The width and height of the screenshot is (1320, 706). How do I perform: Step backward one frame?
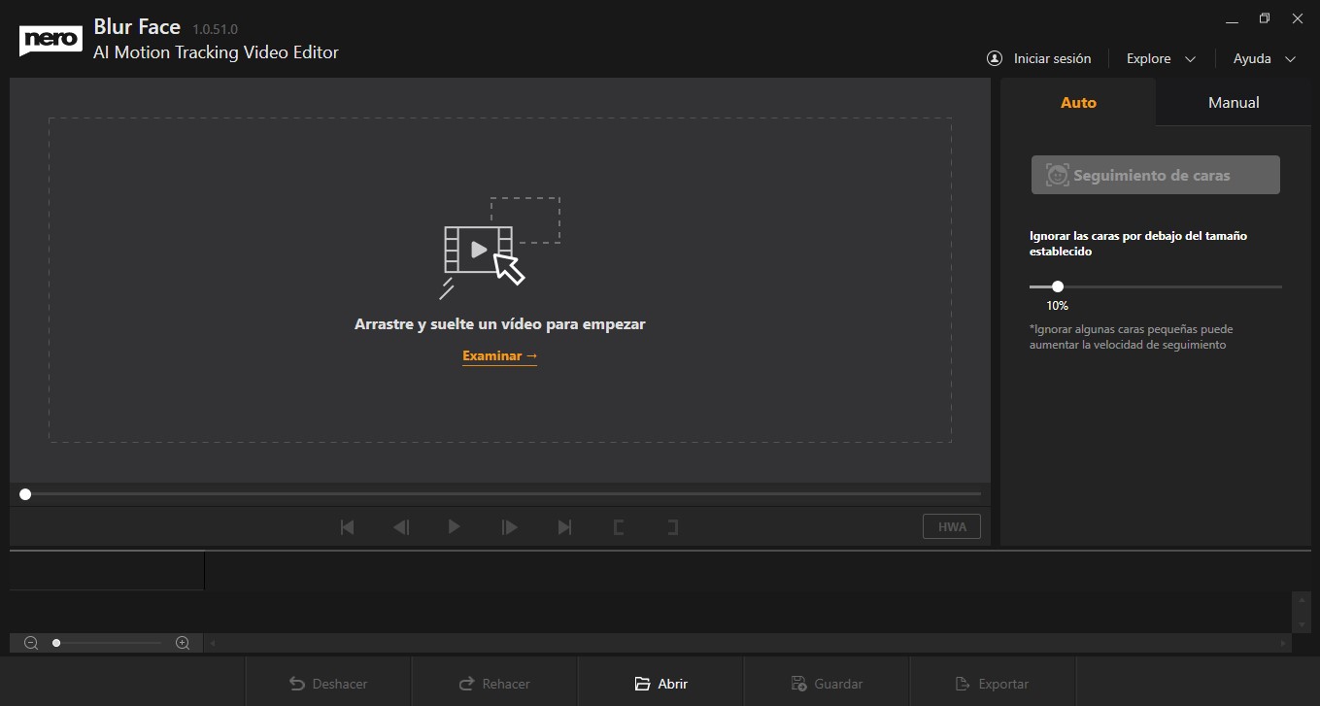400,526
